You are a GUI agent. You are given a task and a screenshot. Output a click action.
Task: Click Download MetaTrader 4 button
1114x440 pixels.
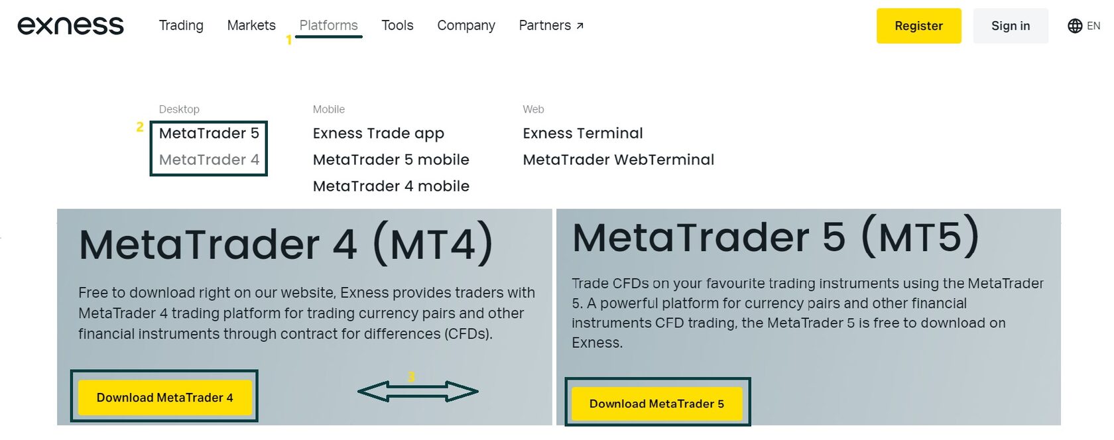pos(165,398)
